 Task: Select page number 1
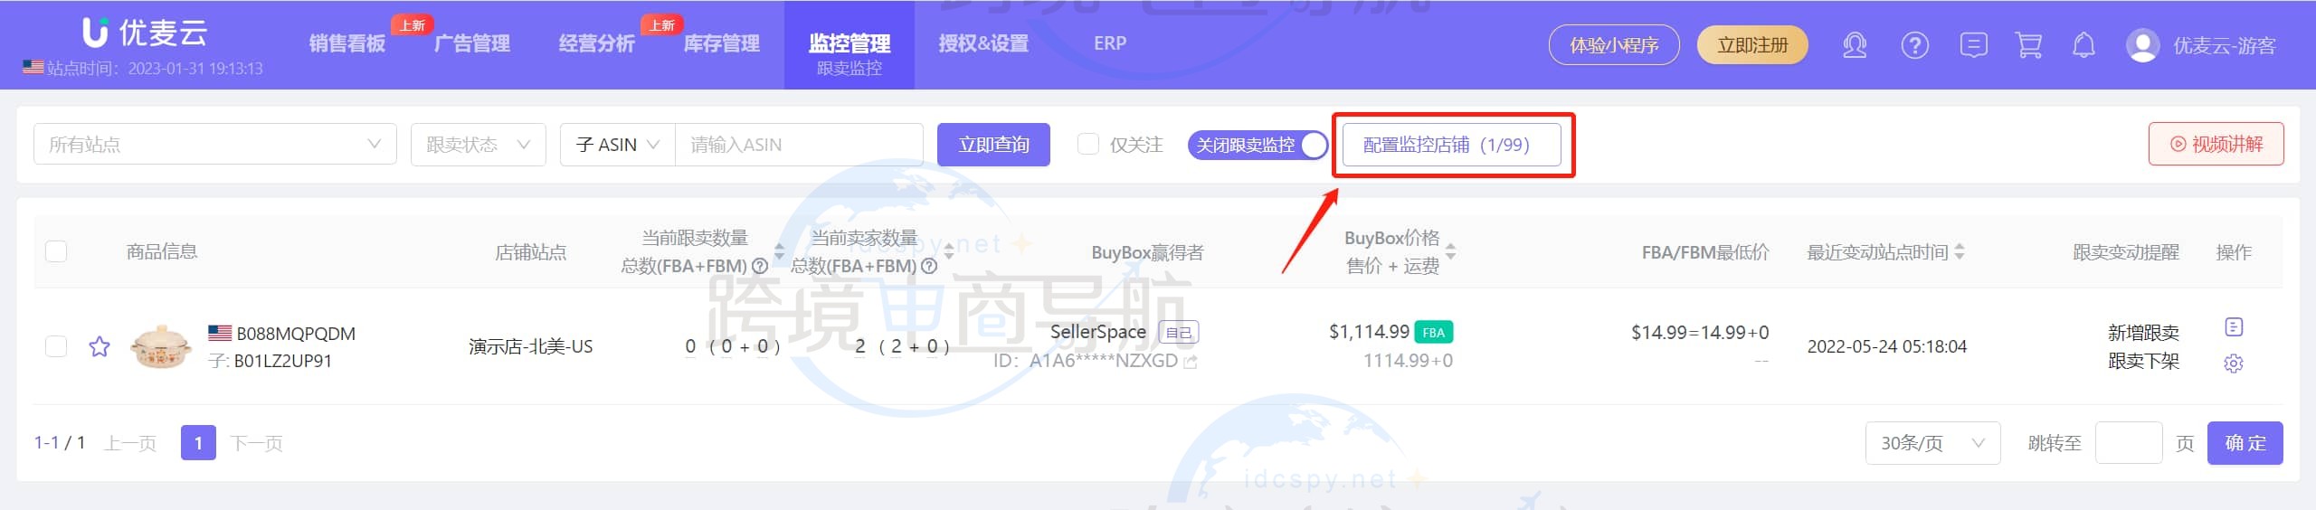coord(198,443)
